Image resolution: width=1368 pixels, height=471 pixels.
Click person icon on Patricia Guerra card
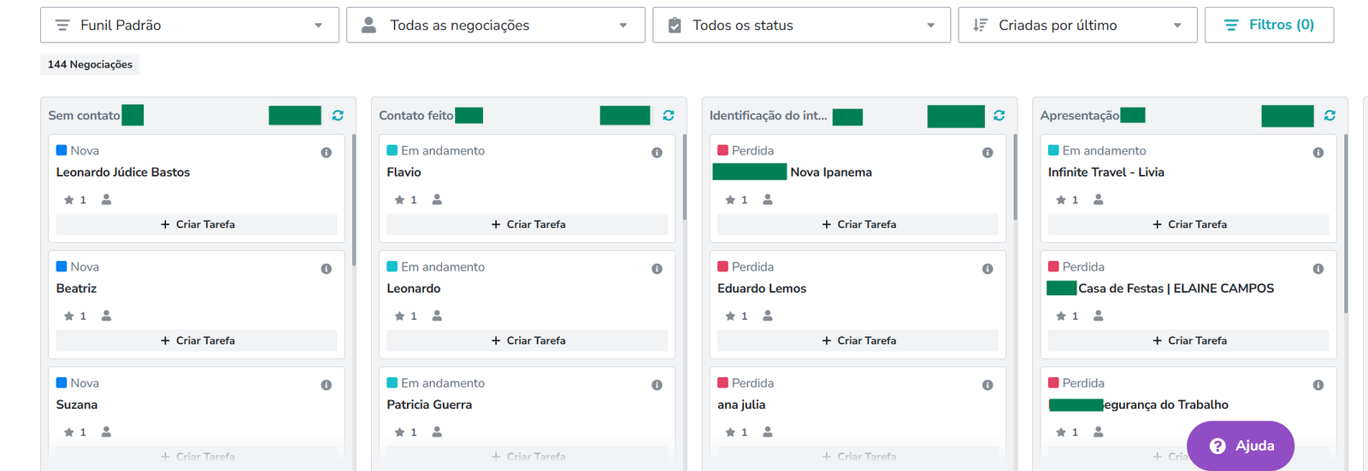pyautogui.click(x=437, y=433)
